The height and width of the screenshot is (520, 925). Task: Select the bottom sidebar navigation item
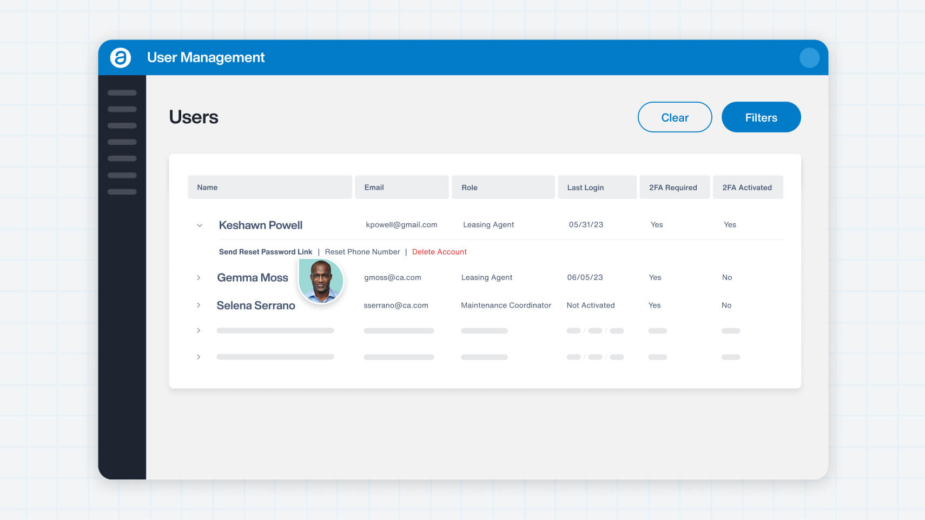point(122,191)
